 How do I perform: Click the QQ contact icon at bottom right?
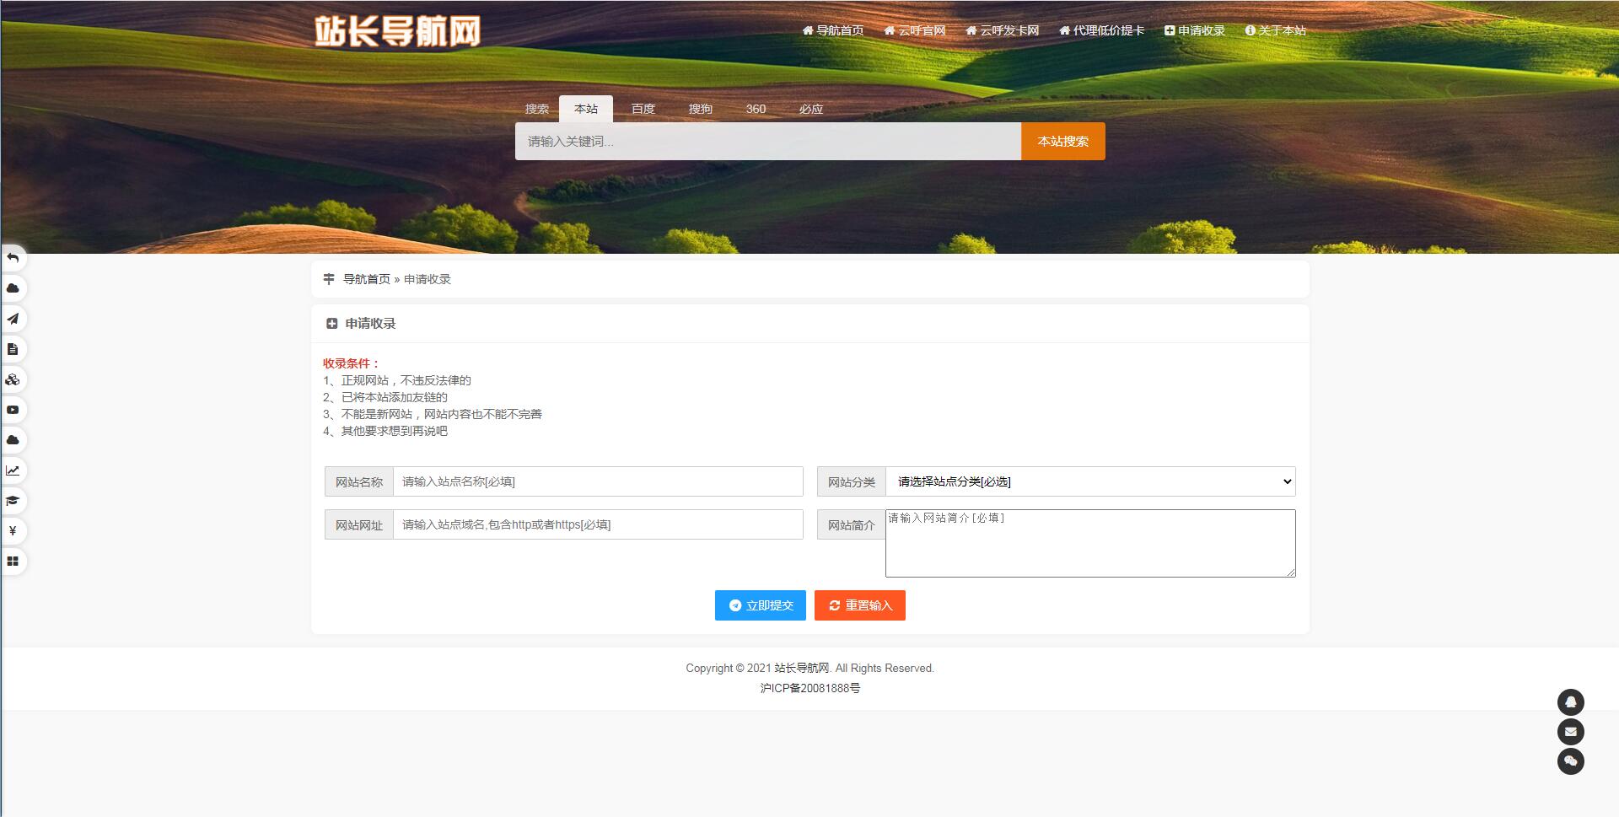point(1570,702)
